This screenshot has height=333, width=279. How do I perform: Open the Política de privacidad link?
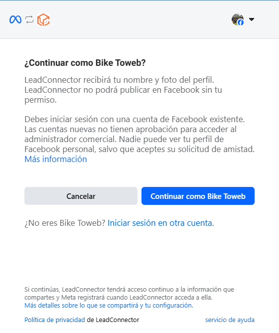pyautogui.click(x=55, y=320)
